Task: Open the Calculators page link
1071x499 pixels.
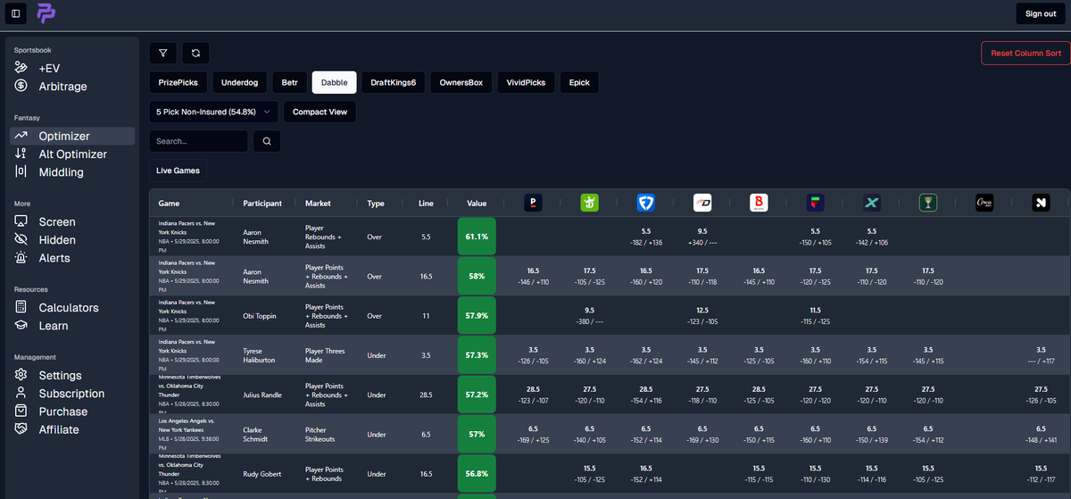Action: coord(69,307)
